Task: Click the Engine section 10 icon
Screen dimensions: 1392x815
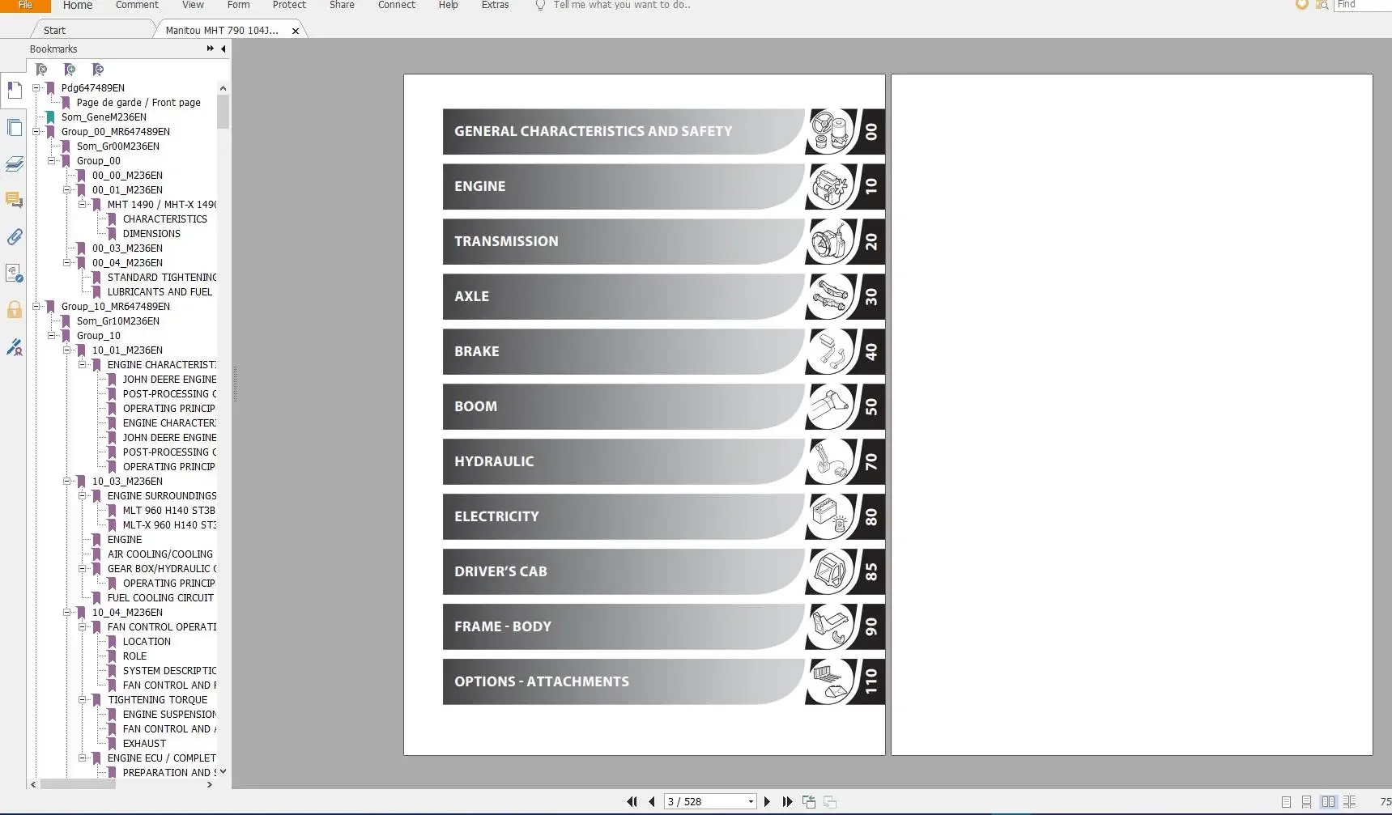Action: (832, 187)
